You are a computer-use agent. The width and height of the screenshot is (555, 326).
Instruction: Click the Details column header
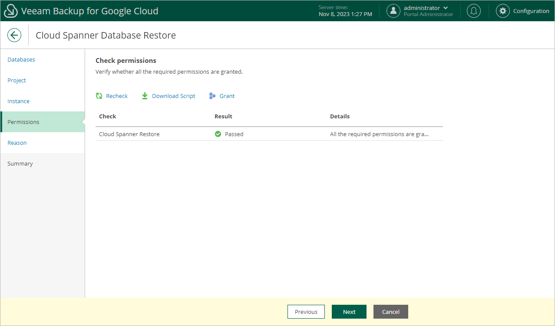coord(340,116)
